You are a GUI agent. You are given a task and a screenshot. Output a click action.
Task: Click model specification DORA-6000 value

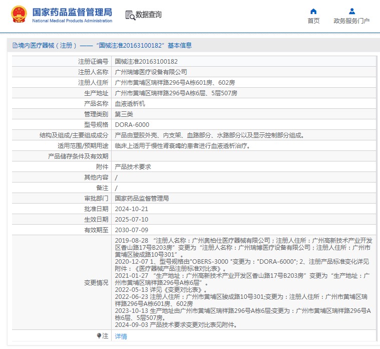[x=132, y=125]
